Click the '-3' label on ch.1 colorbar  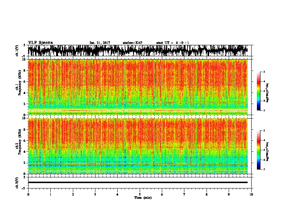[x=264, y=72]
